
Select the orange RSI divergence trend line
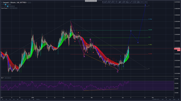pos(101,90)
